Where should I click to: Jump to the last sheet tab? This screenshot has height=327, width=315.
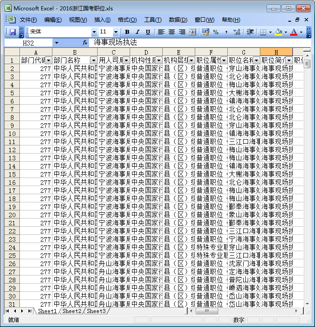[x=30, y=311]
